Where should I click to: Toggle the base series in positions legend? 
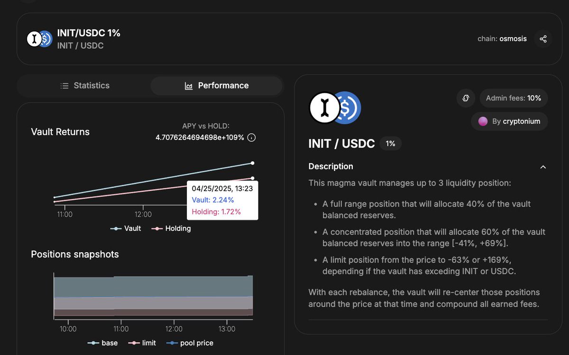click(102, 343)
